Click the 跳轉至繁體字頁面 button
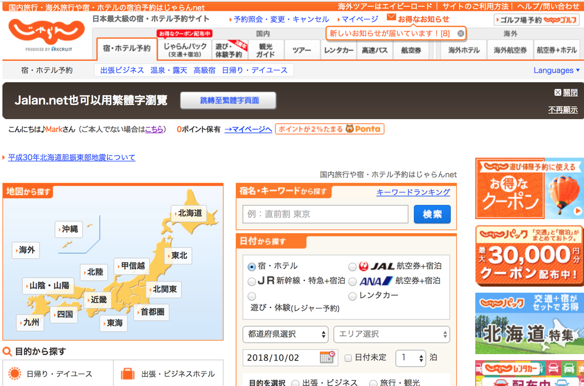Viewport: 584px width, 386px height. click(228, 100)
